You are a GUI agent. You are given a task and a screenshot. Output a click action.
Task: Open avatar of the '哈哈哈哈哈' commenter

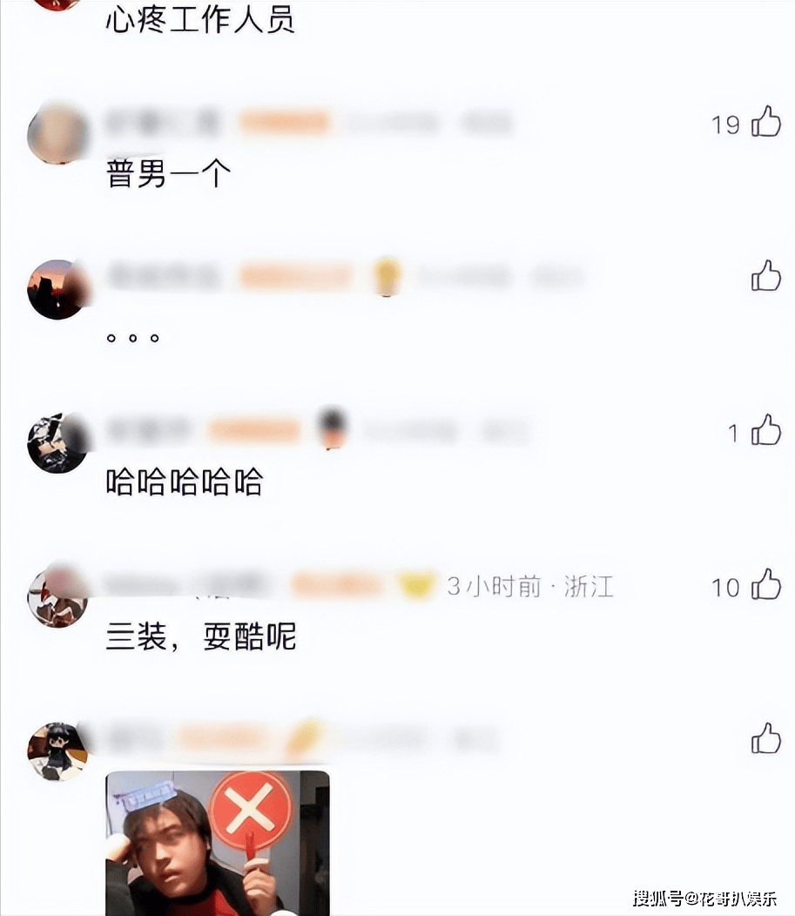click(57, 443)
